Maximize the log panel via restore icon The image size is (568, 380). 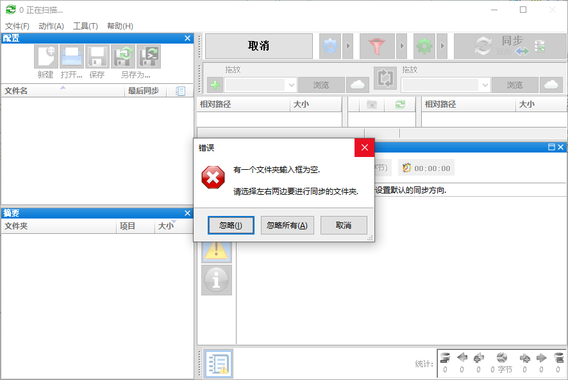click(551, 147)
